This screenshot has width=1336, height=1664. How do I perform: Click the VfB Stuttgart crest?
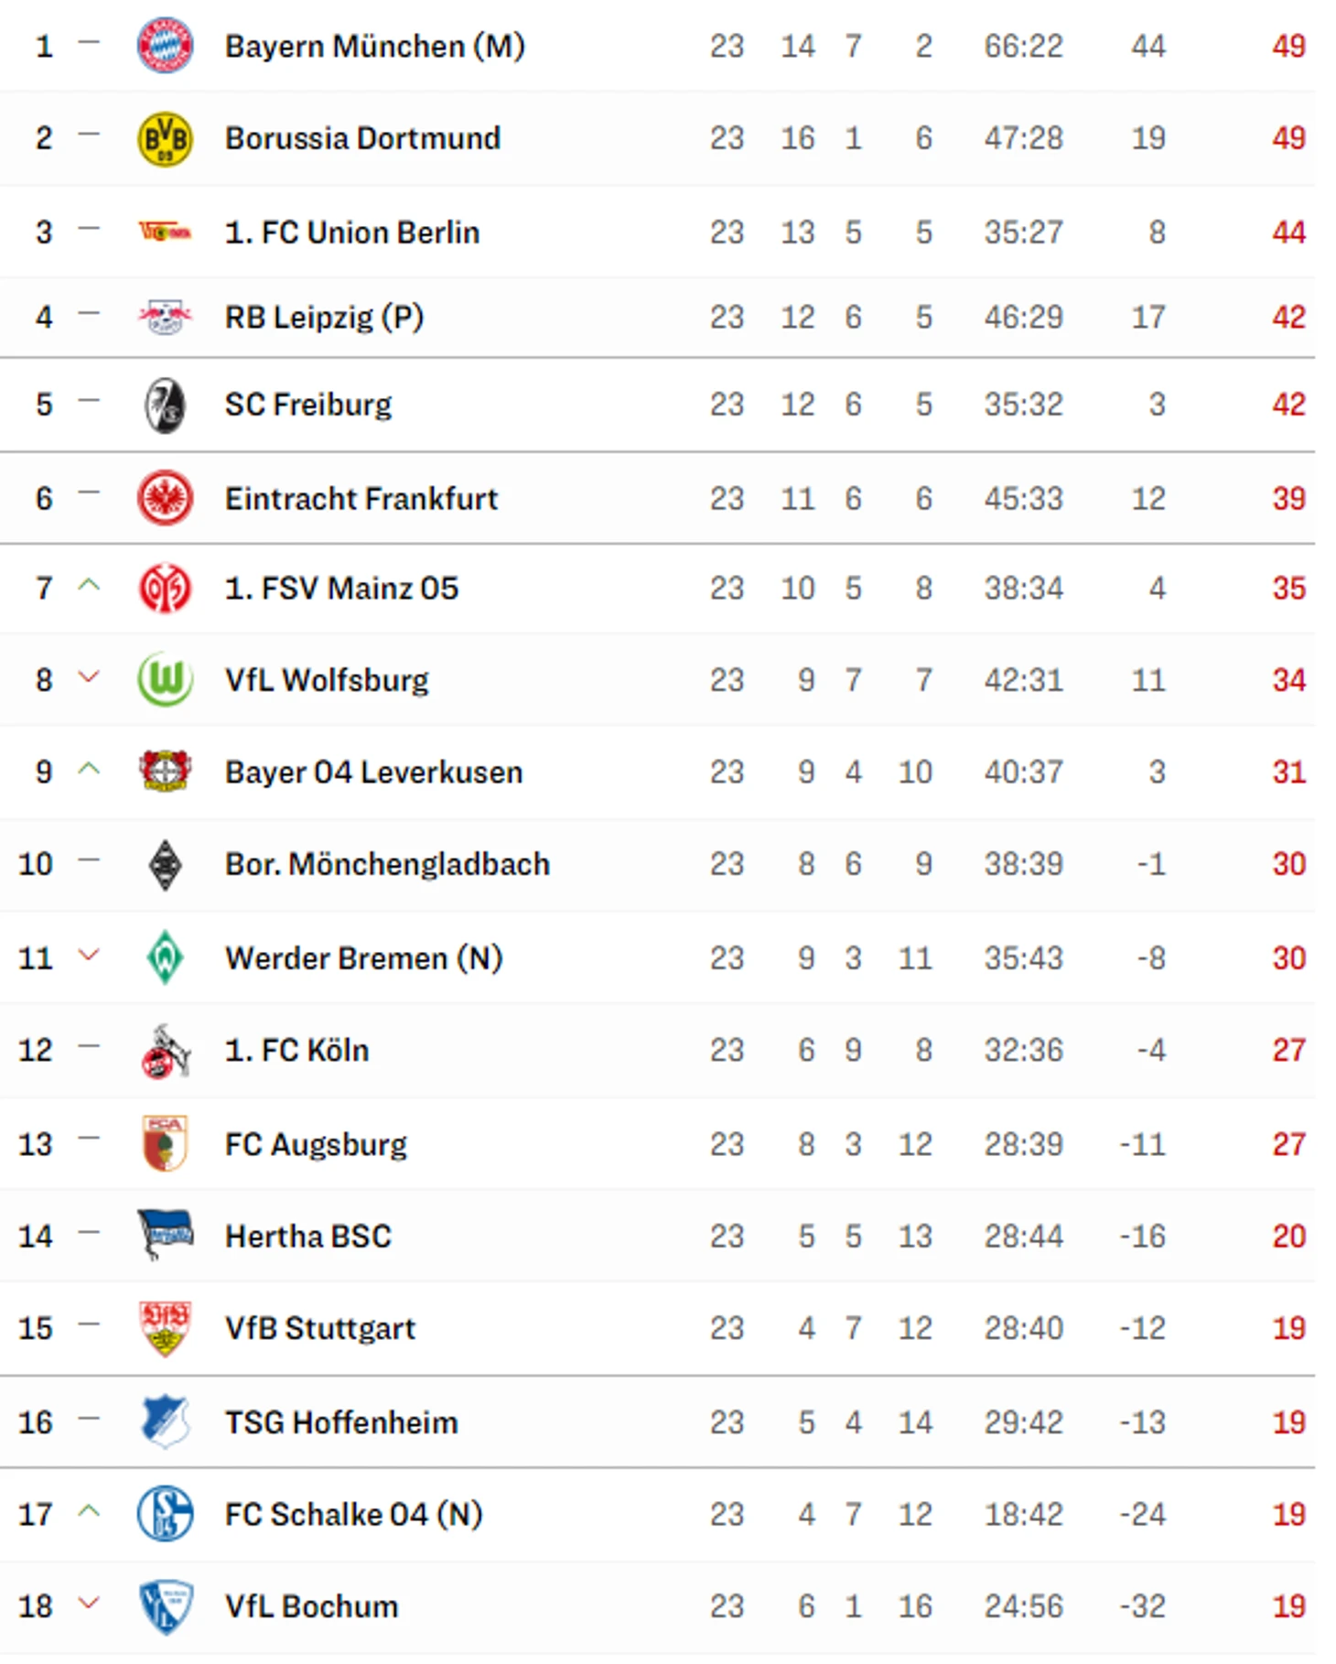165,1328
